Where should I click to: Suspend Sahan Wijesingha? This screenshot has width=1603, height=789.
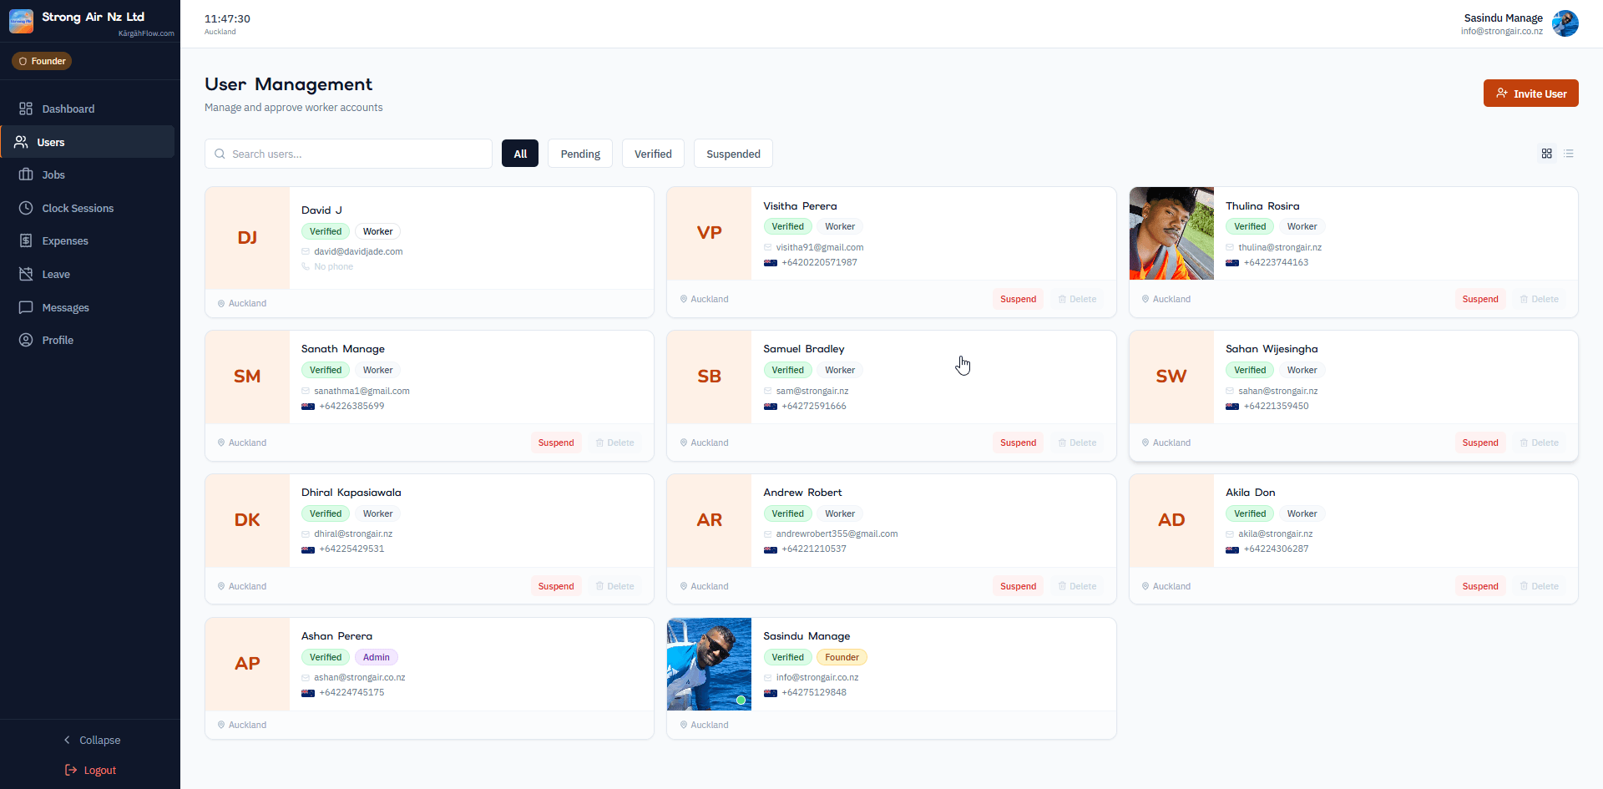click(1479, 443)
